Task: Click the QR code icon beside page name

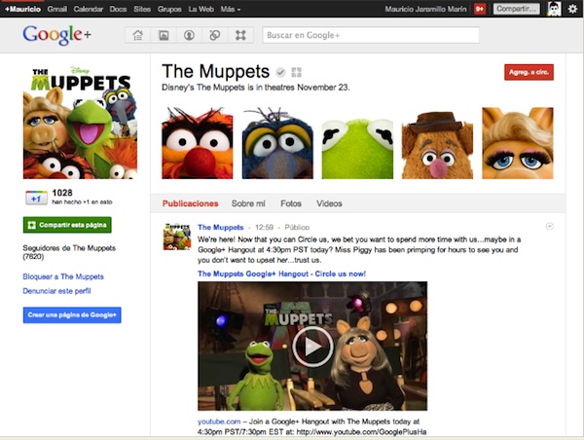Action: point(297,72)
